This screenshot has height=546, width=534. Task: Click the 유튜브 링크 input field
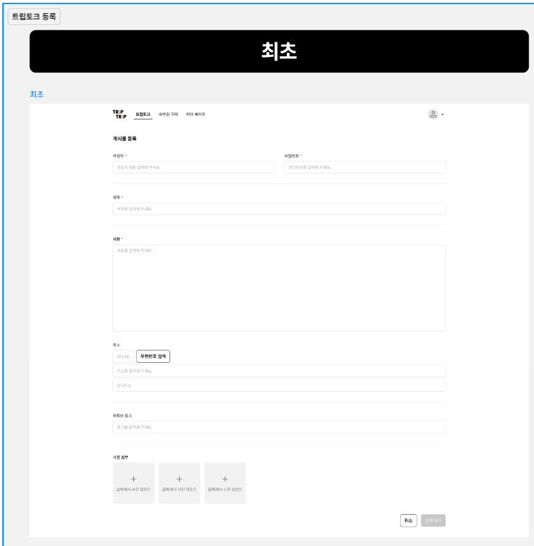(279, 427)
